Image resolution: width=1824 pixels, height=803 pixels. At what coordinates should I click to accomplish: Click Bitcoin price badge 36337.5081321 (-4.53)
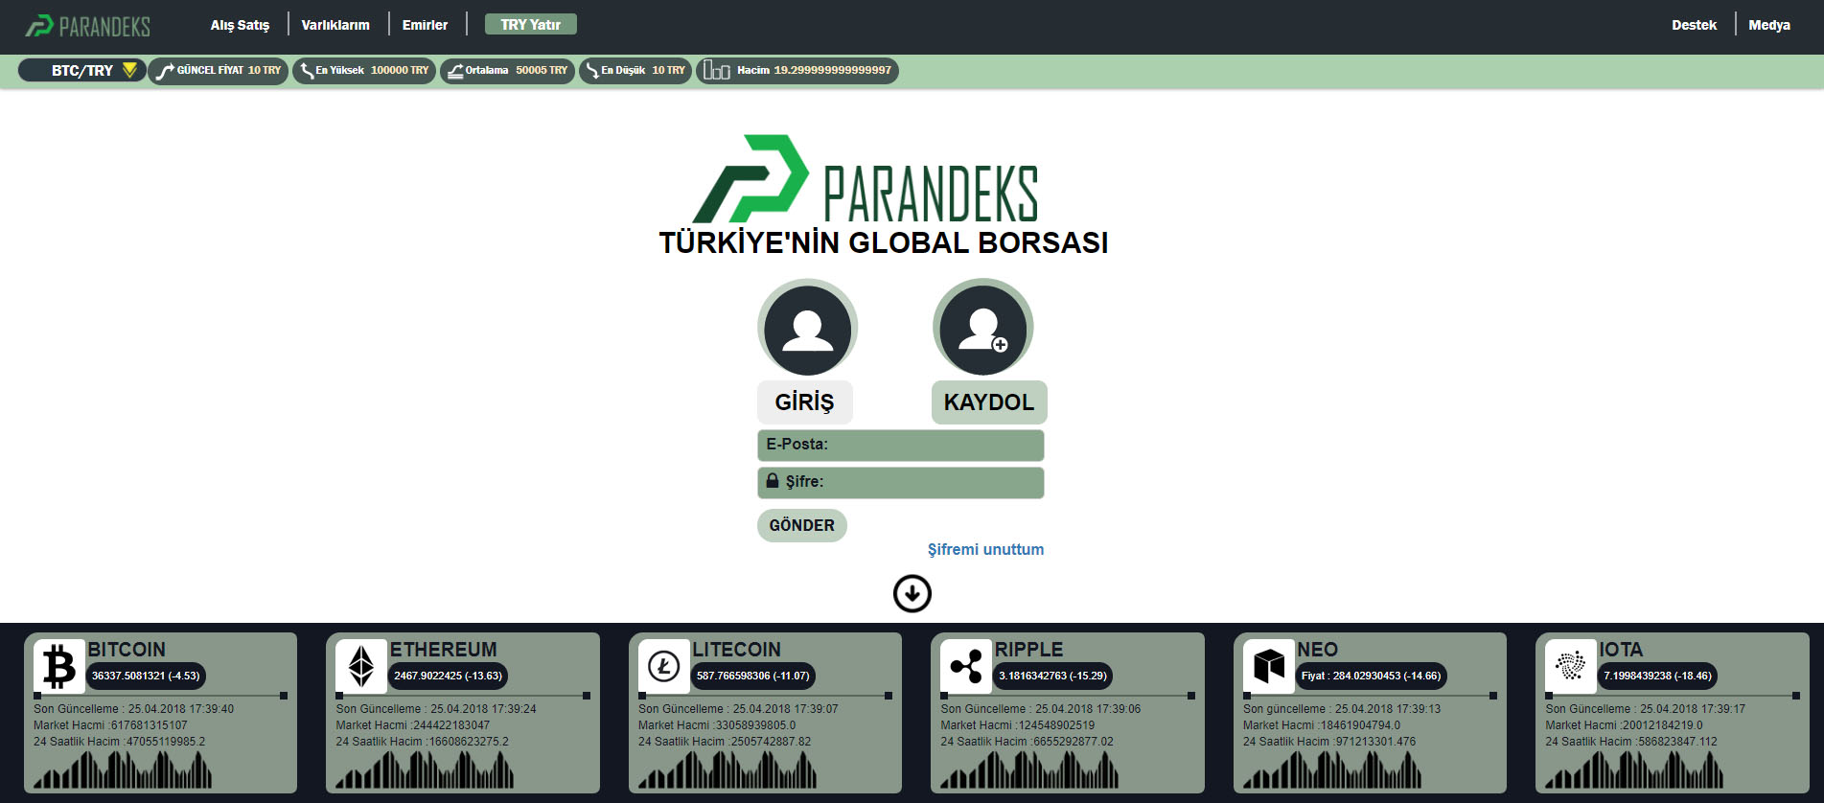click(146, 676)
